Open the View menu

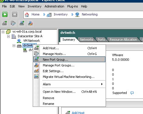[21, 6]
